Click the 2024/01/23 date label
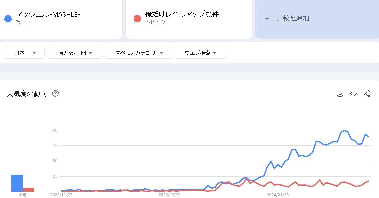 278,195
